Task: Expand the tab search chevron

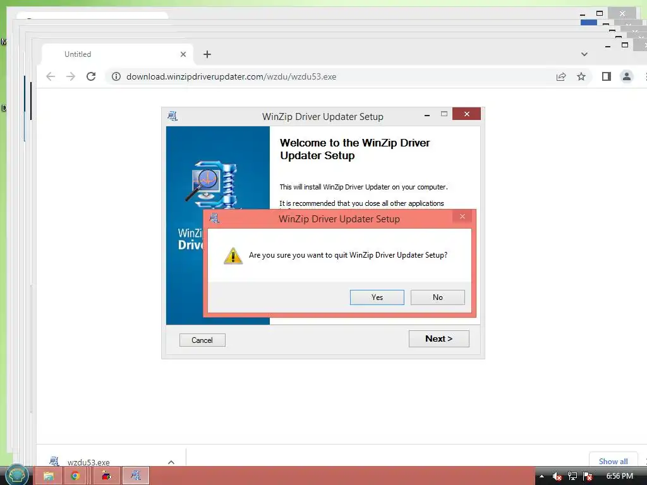Action: tap(584, 54)
